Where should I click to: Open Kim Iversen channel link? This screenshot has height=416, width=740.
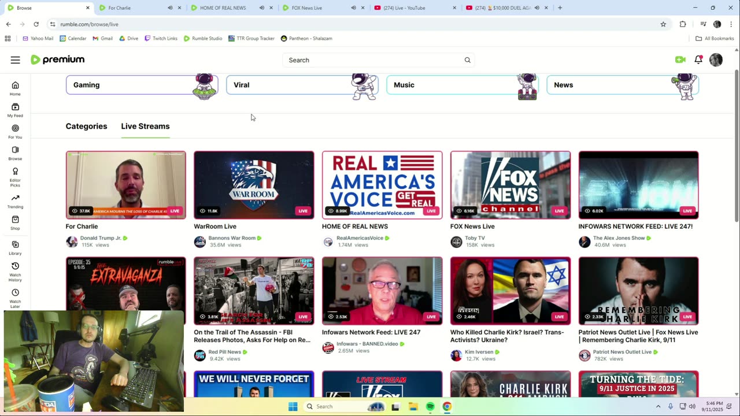click(x=479, y=352)
